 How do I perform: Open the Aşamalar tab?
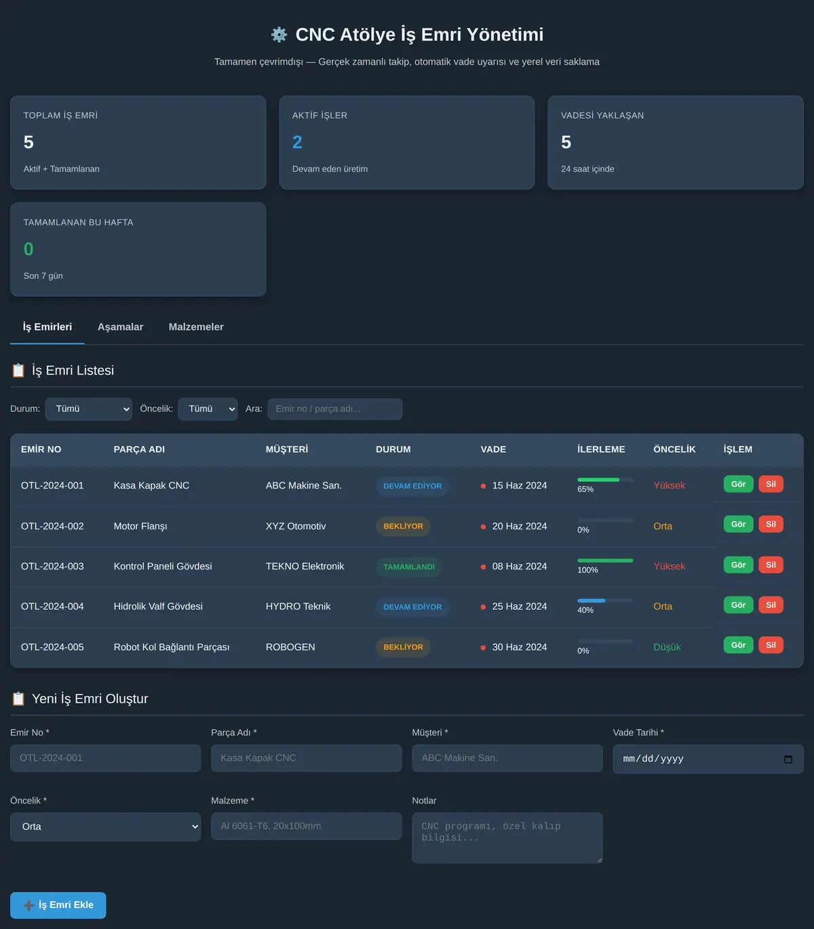[x=120, y=327]
